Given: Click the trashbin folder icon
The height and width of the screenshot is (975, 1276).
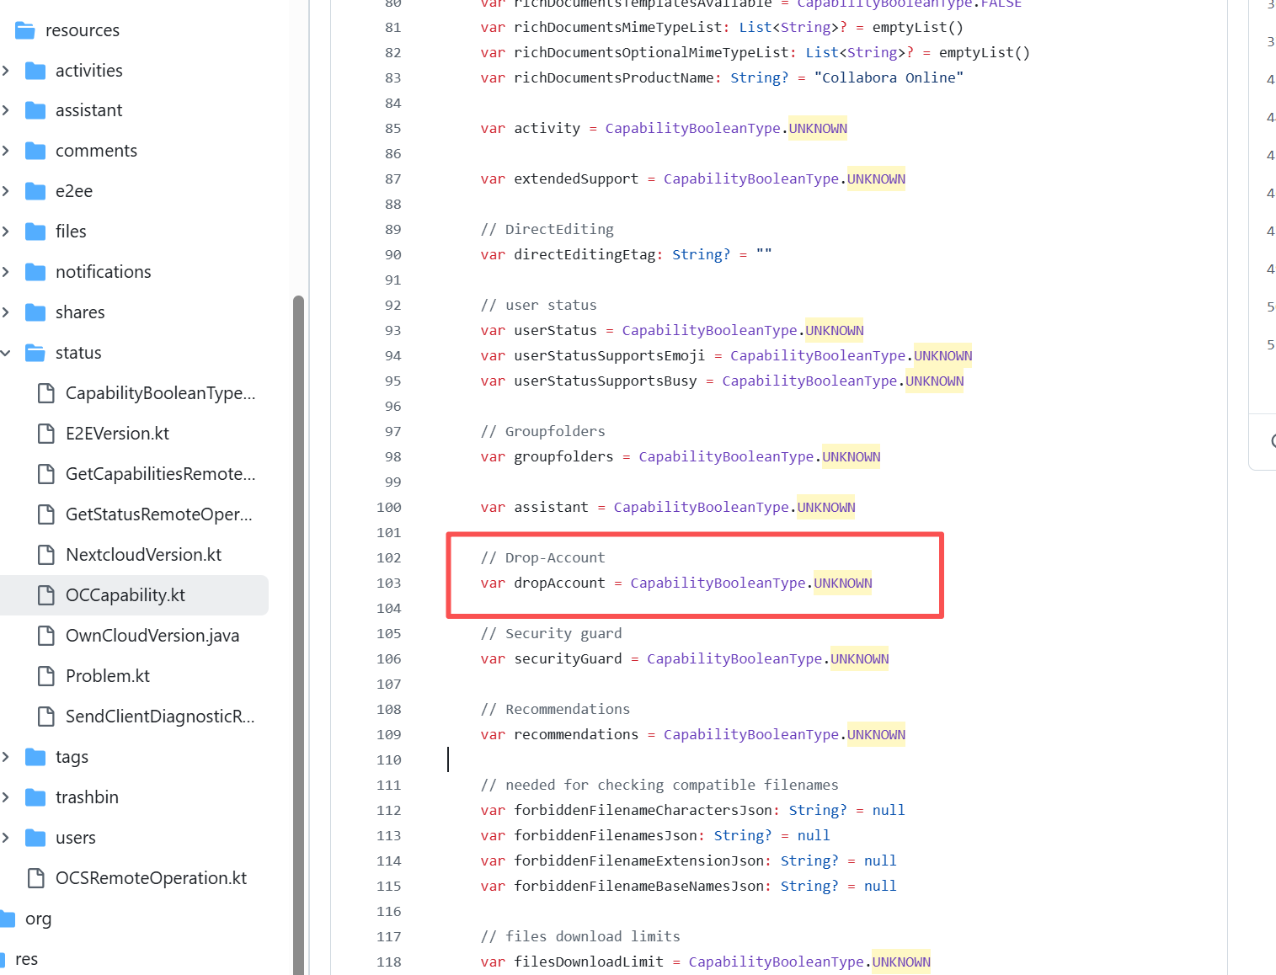Looking at the screenshot, I should 35,797.
